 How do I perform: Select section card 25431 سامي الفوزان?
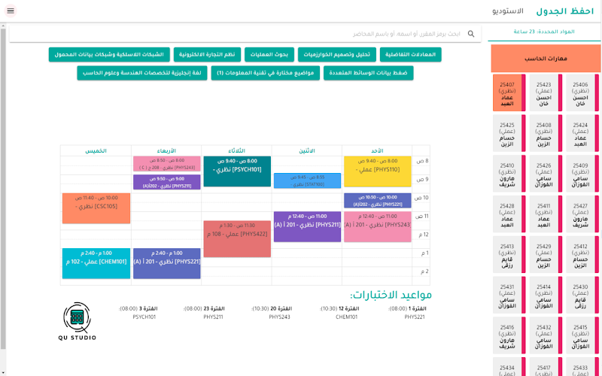[509, 296]
